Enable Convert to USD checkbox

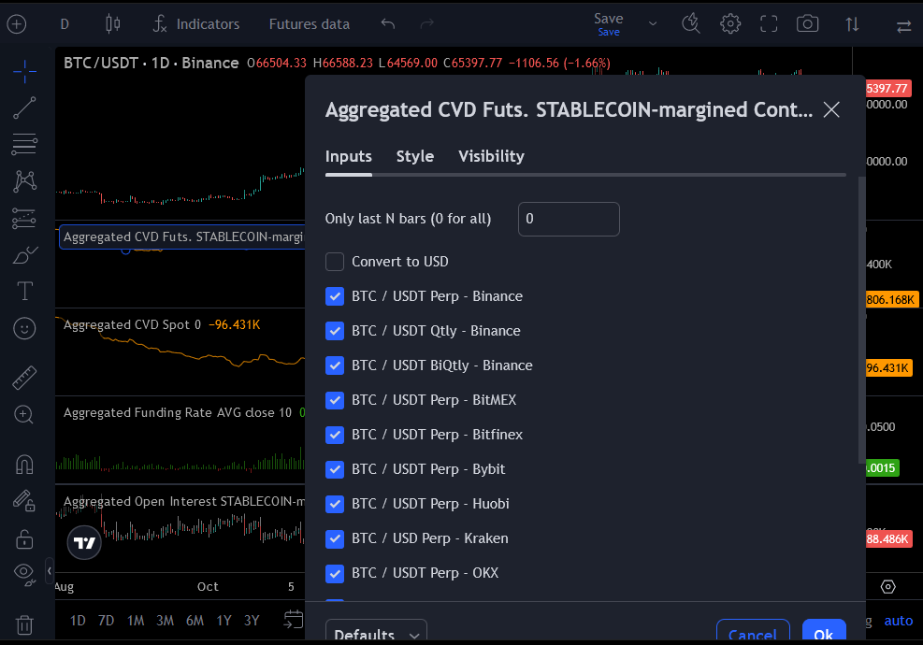click(335, 262)
